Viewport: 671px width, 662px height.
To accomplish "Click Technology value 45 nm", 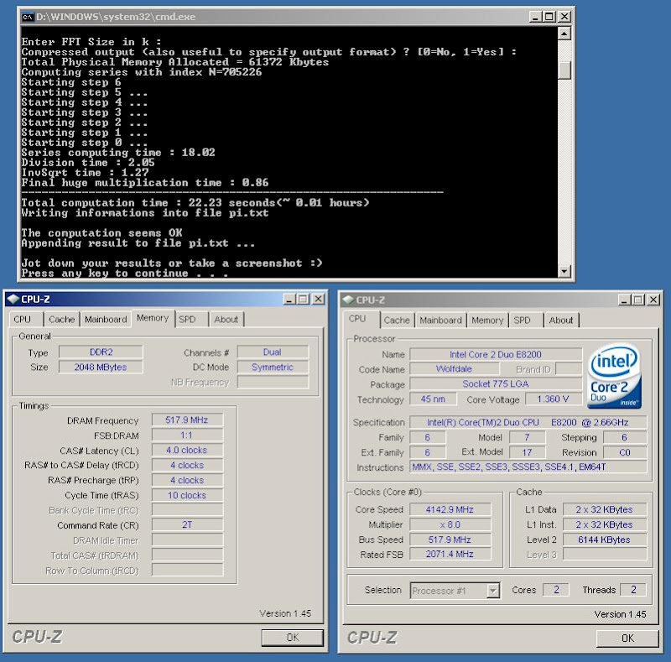I will click(x=433, y=399).
